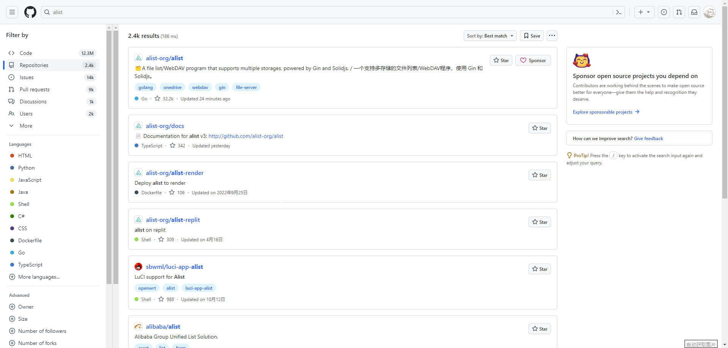Select the onedrive topic tag

(x=173, y=87)
